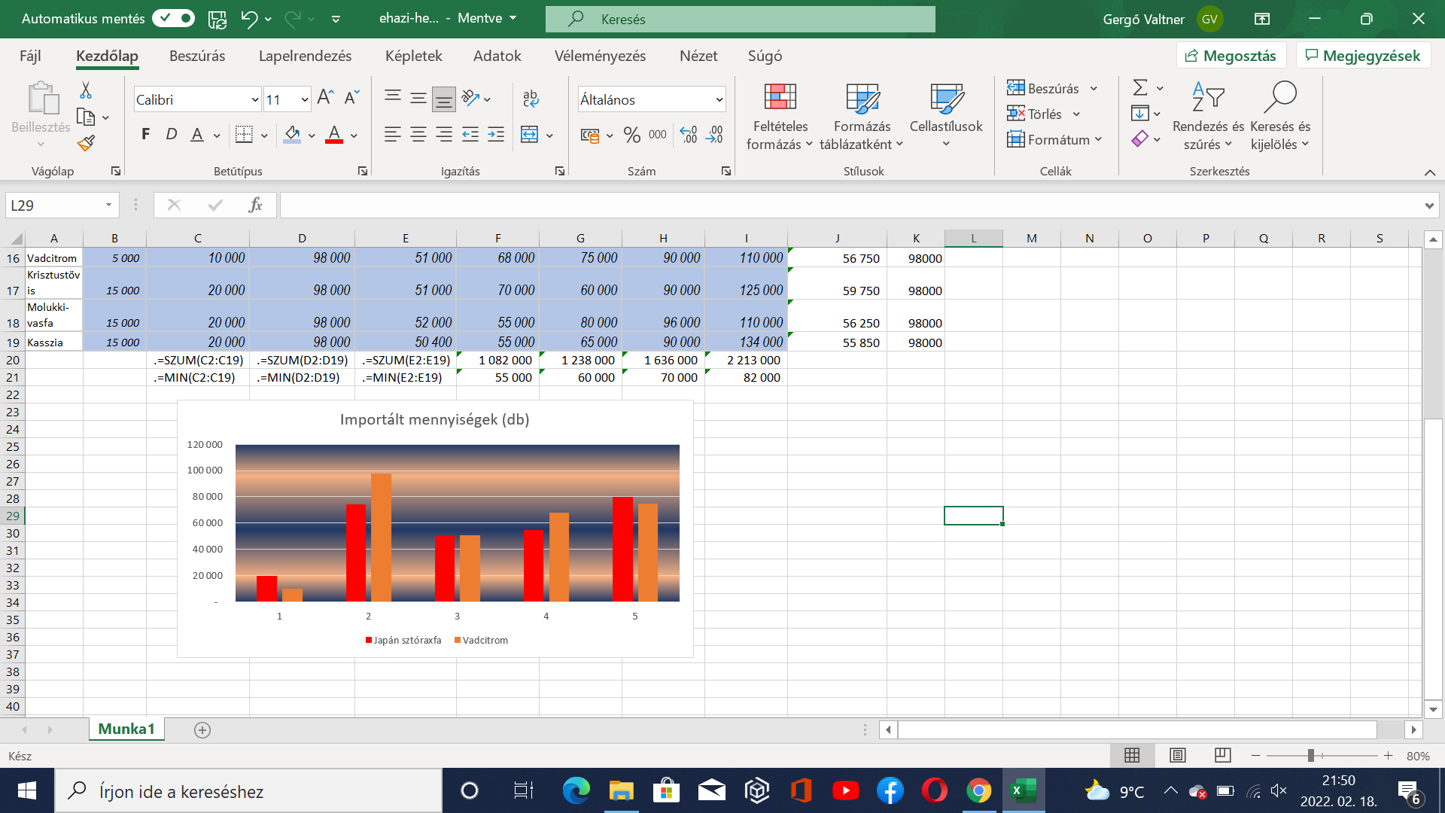Switch to the Beszúrás ribbon tab
This screenshot has height=813, width=1445.
click(x=197, y=56)
